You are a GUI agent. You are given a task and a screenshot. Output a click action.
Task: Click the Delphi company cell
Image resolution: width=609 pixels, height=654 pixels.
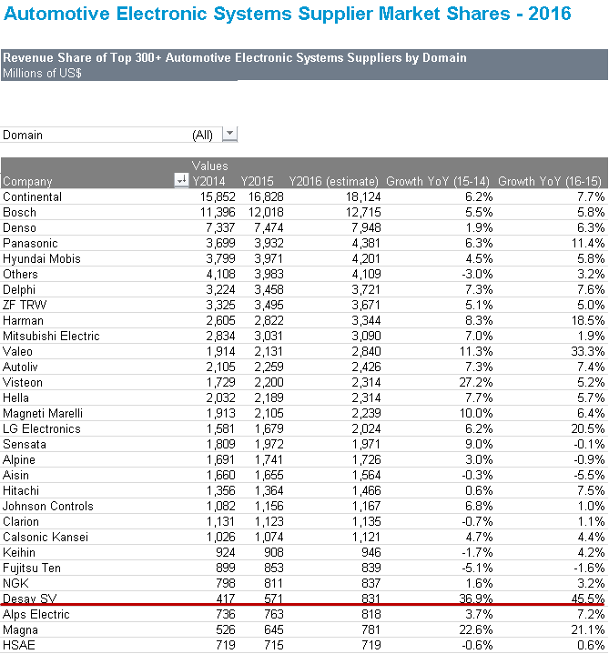click(19, 289)
